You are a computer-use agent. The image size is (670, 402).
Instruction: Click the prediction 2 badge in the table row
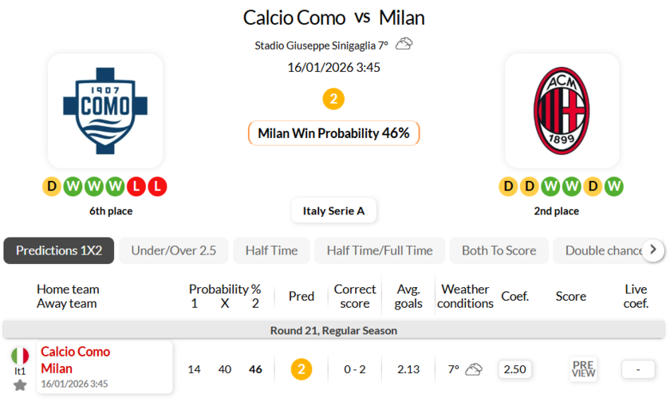(301, 369)
